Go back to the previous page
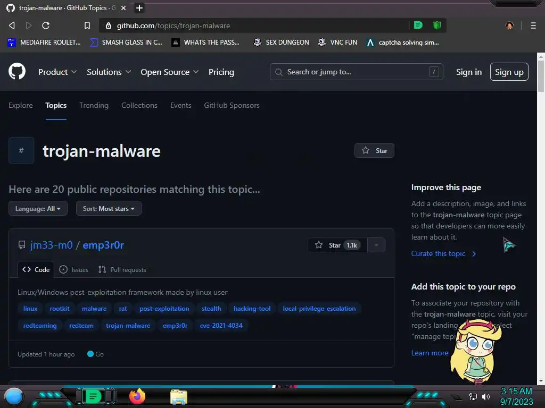The width and height of the screenshot is (545, 408). (x=12, y=25)
